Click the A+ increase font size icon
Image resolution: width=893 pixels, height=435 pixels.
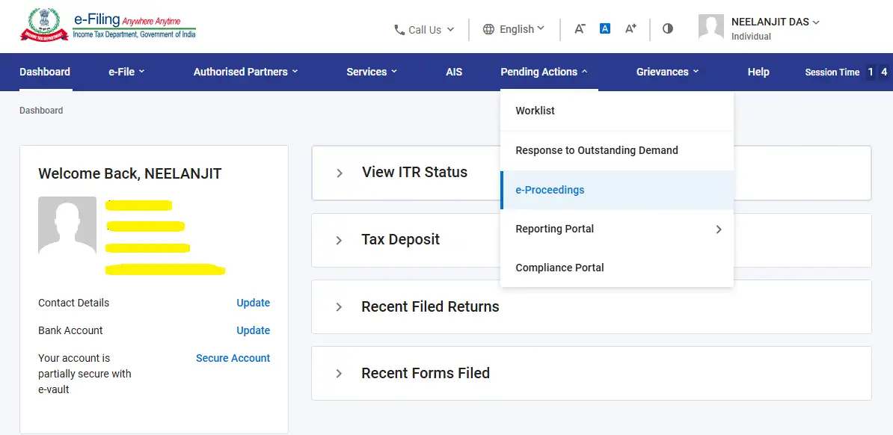(630, 28)
